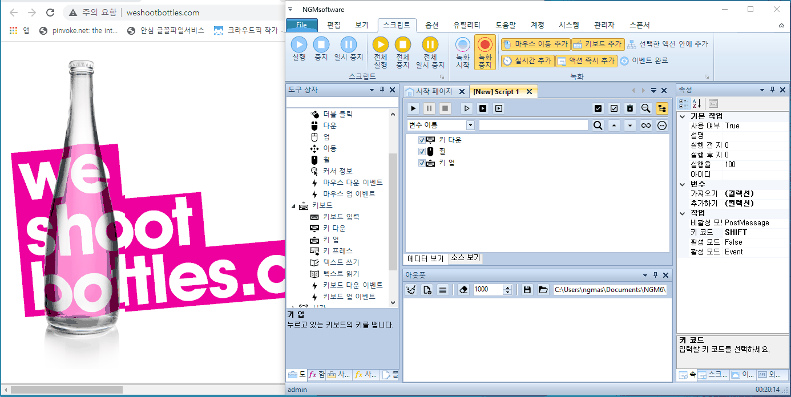Collapse the 기본 작업 property group
Image resolution: width=791 pixels, height=397 pixels.
(682, 116)
